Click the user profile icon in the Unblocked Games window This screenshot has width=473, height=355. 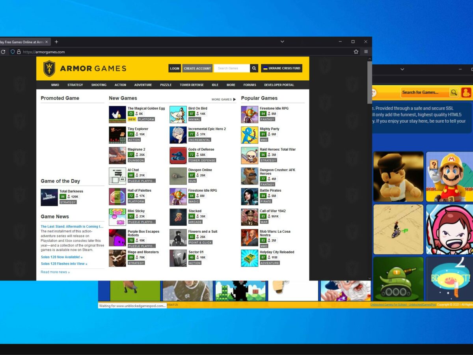pyautogui.click(x=466, y=92)
